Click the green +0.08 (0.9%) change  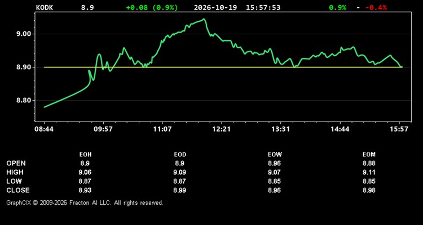point(152,7)
